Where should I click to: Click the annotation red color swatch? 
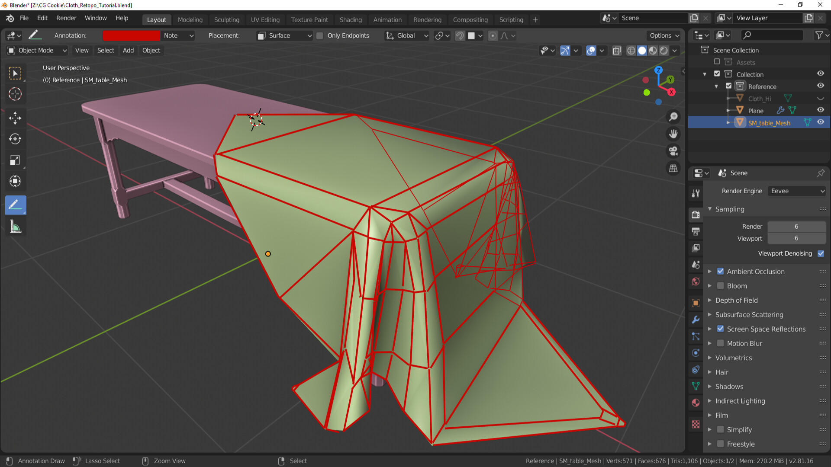[x=131, y=36]
